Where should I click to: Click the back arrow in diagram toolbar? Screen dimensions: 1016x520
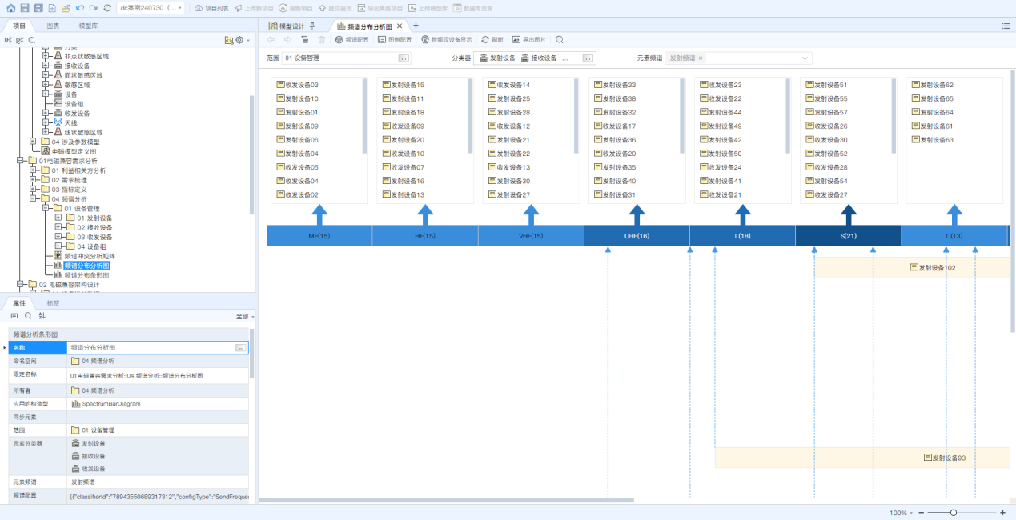pos(271,39)
